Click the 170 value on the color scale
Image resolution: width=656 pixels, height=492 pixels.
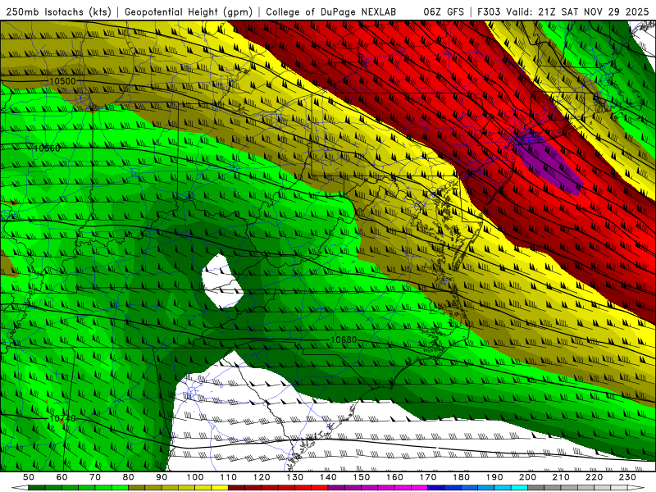point(427,477)
